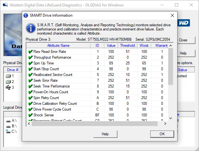Select the drive 1 hard disk icon
Screen dimensions: 199x151
pyautogui.click(x=8, y=76)
